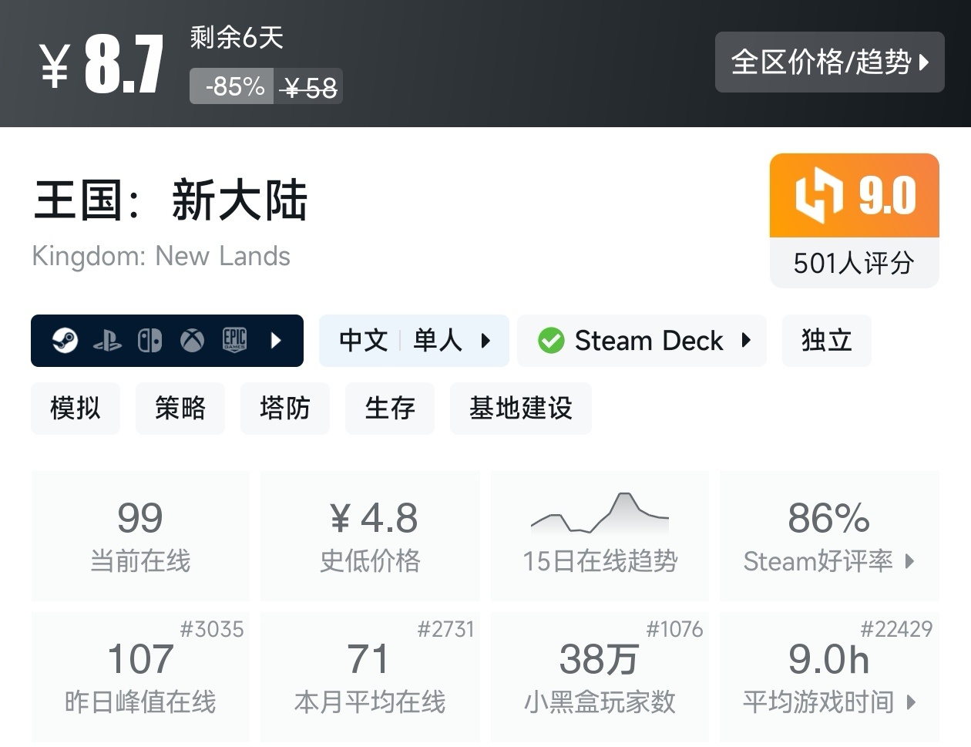Click the PlayStation platform icon
The width and height of the screenshot is (971, 747).
click(109, 340)
